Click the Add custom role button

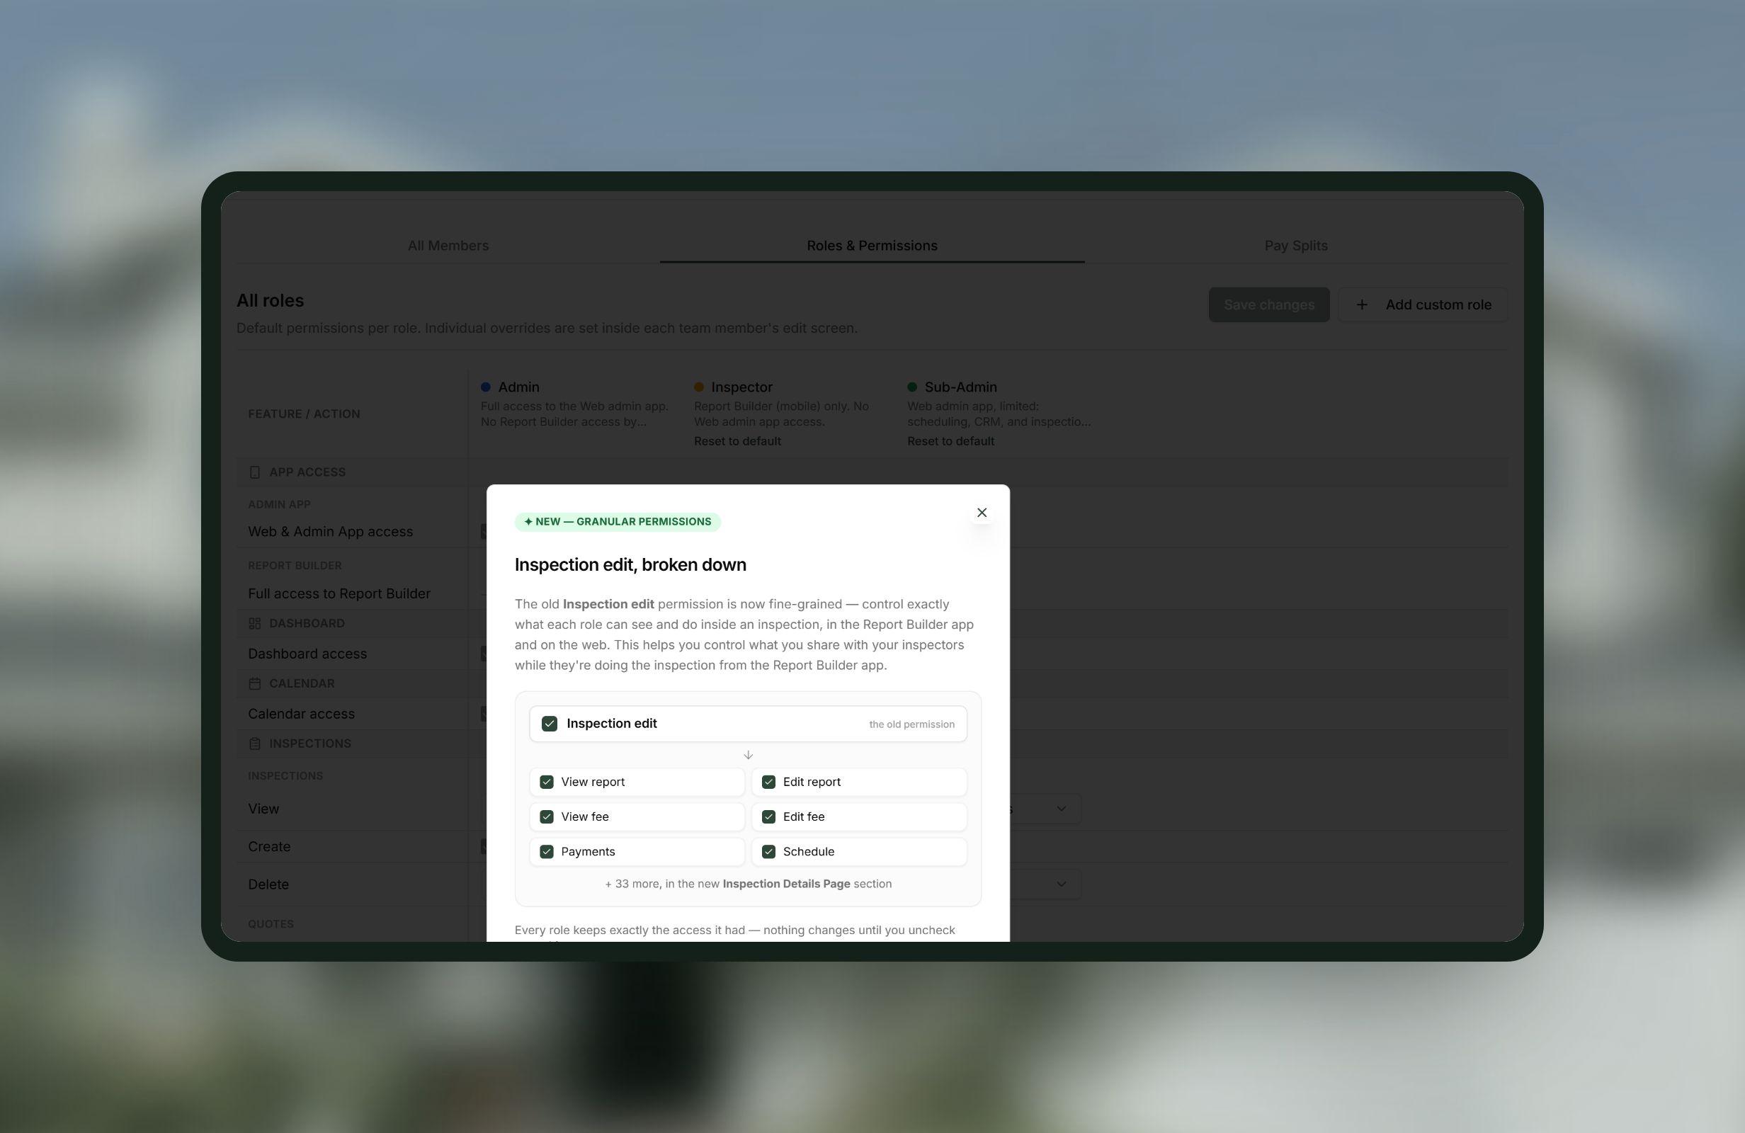(x=1422, y=304)
